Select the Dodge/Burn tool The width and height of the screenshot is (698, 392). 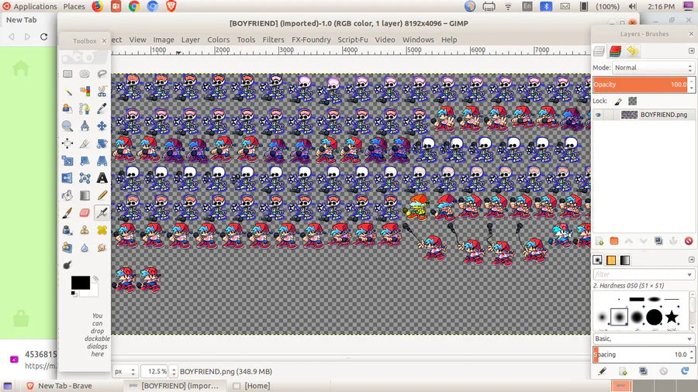click(x=67, y=264)
